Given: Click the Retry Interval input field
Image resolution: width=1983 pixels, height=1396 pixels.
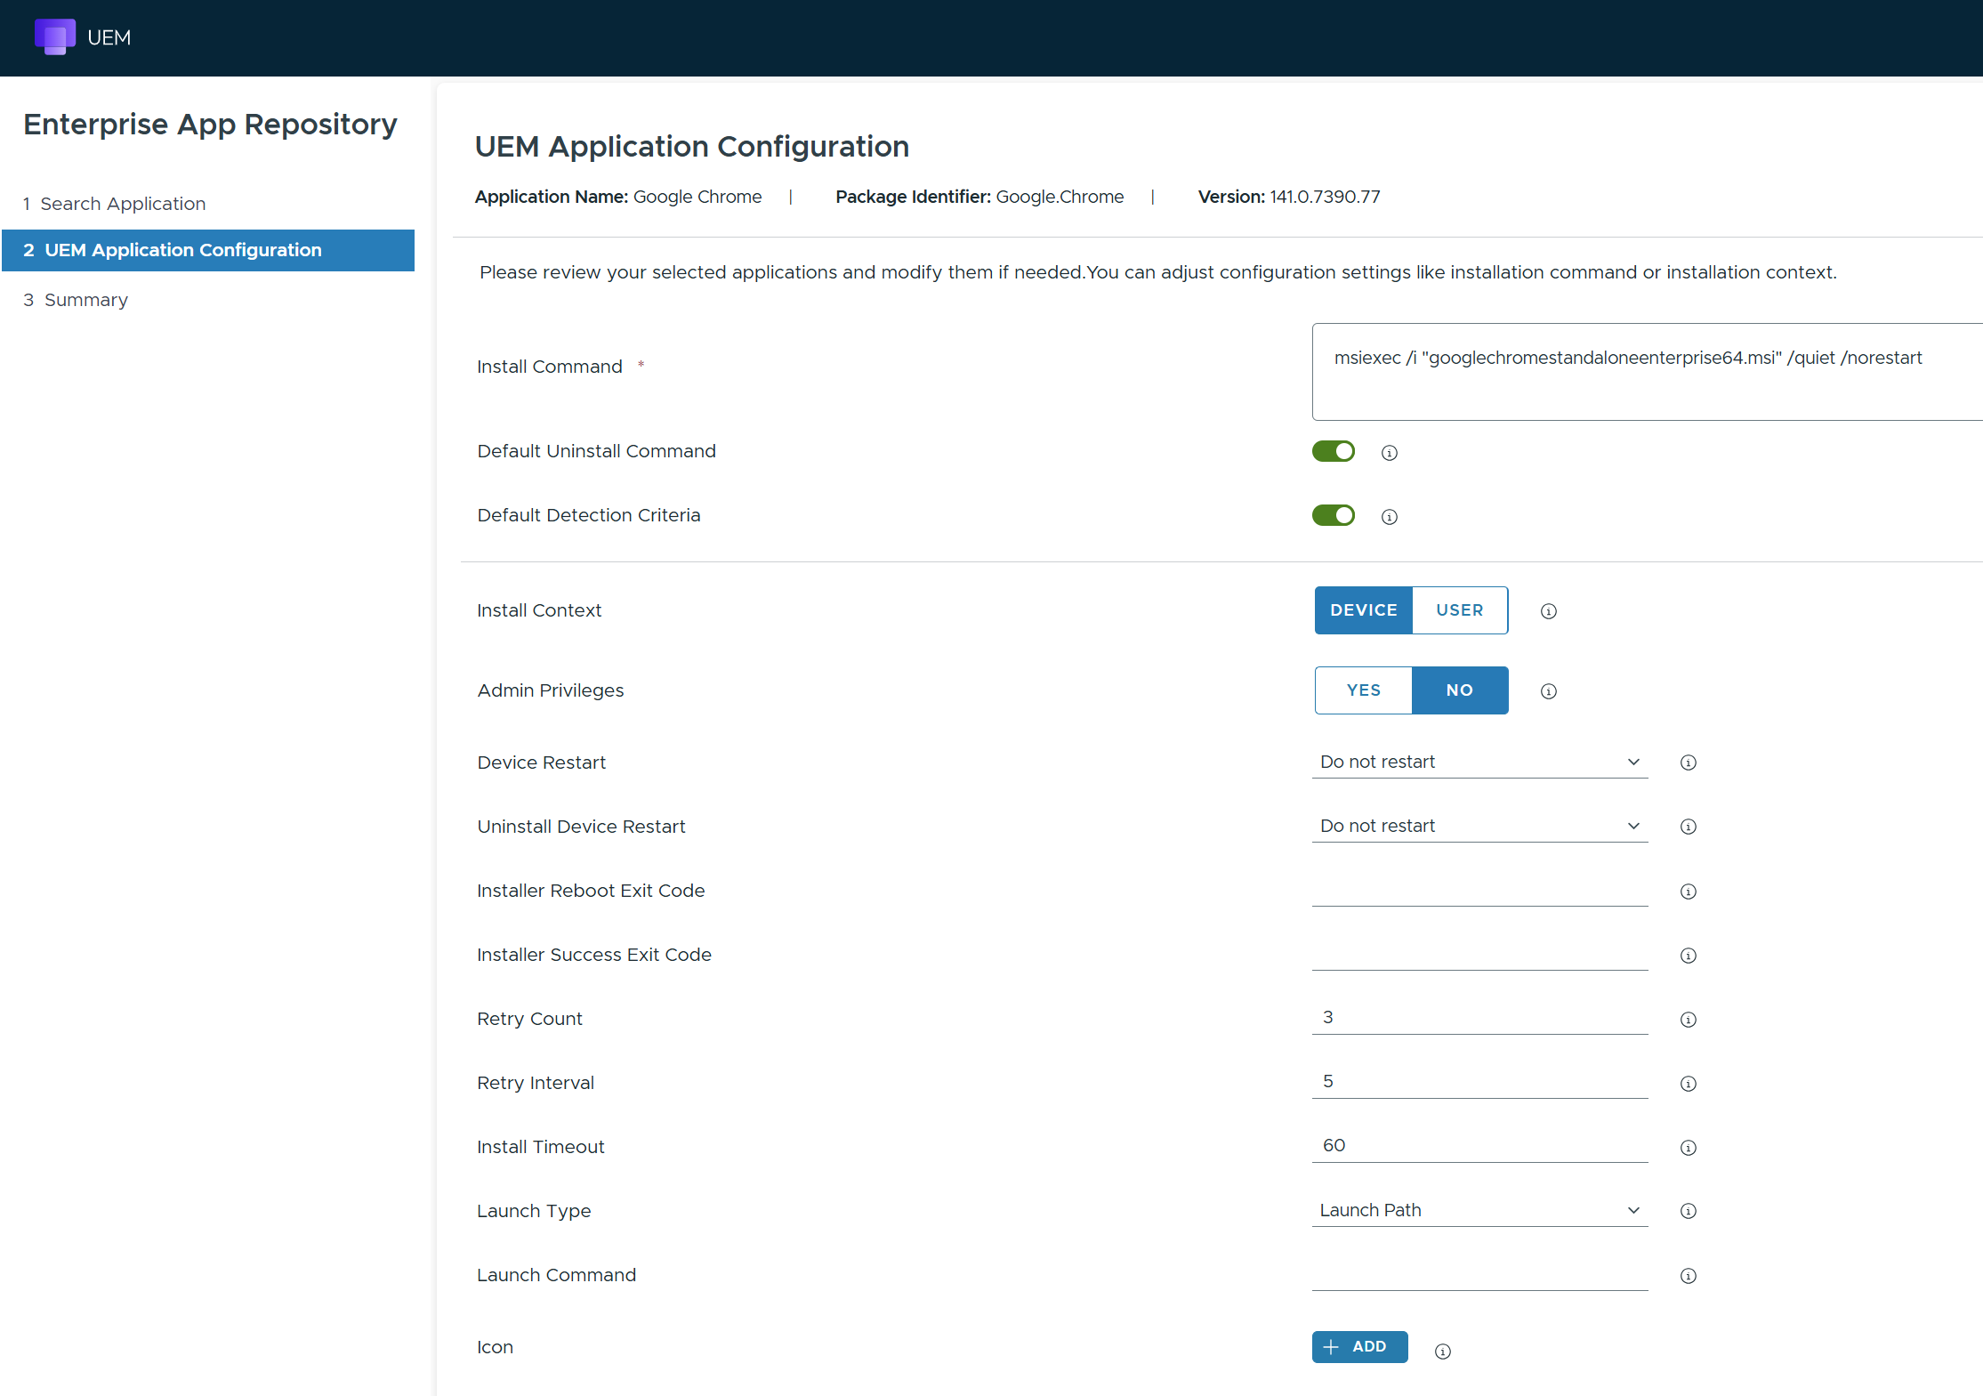Looking at the screenshot, I should 1479,1081.
